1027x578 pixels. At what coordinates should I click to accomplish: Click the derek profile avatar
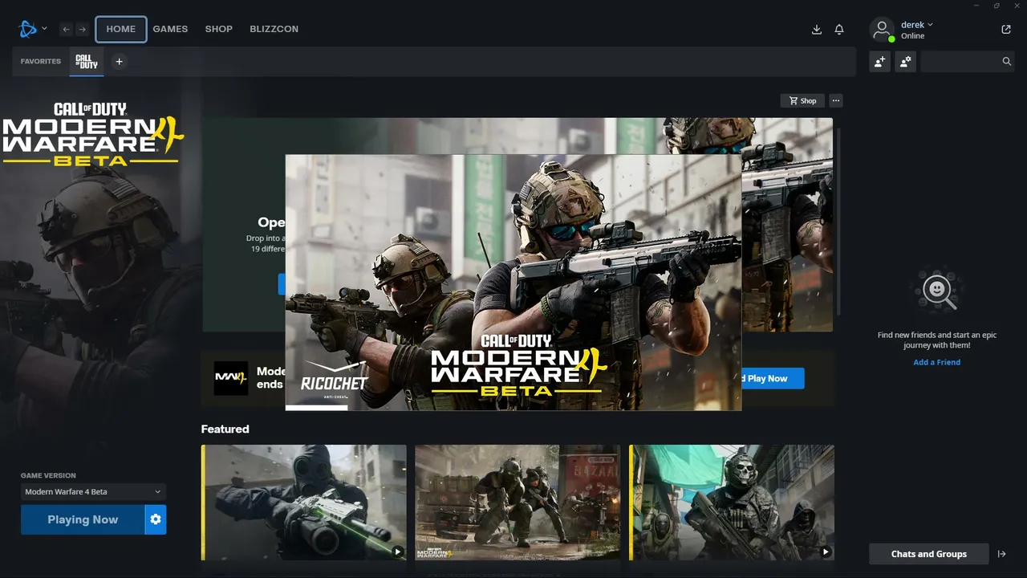[x=882, y=30]
